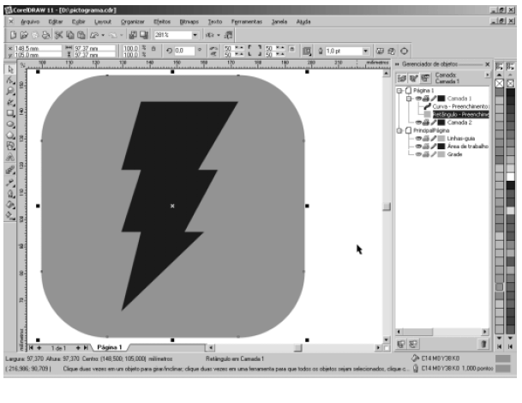Select the Zoom tool in toolbox
522x403 pixels.
click(x=9, y=91)
